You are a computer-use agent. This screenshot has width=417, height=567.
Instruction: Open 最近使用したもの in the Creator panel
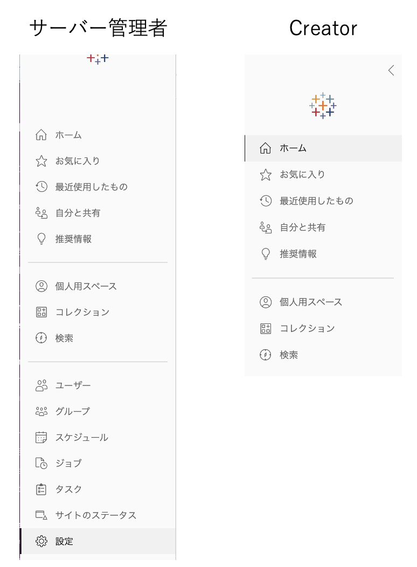[x=316, y=201]
